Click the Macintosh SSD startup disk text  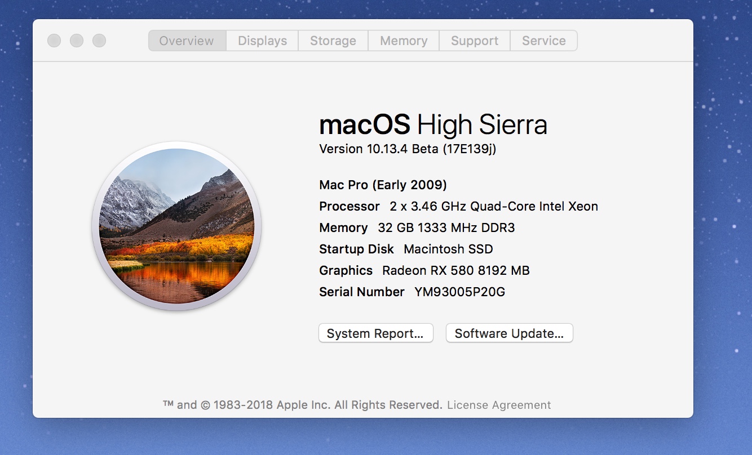[448, 249]
